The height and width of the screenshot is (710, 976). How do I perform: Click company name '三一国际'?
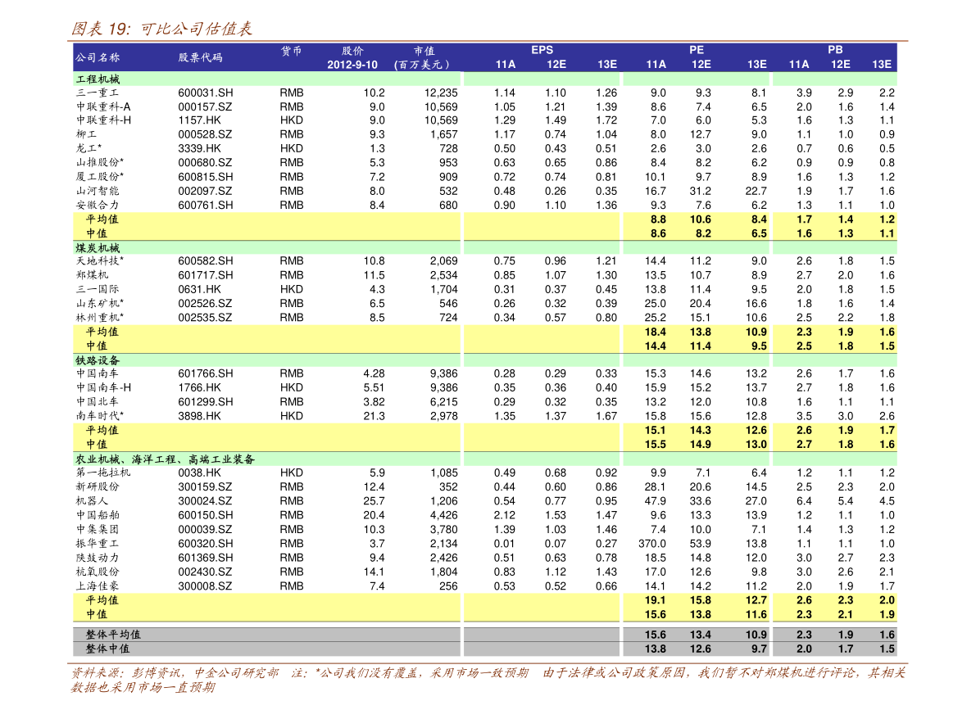coord(97,289)
